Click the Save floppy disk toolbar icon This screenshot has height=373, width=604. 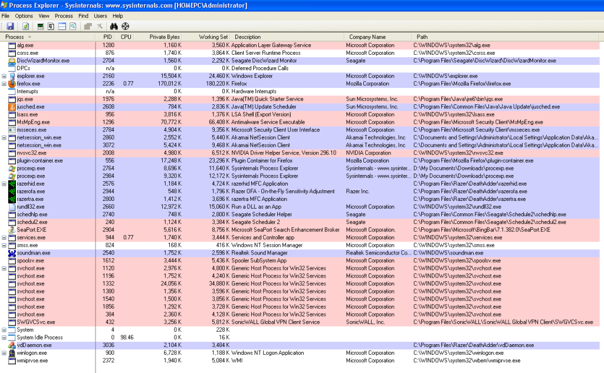tap(9, 27)
